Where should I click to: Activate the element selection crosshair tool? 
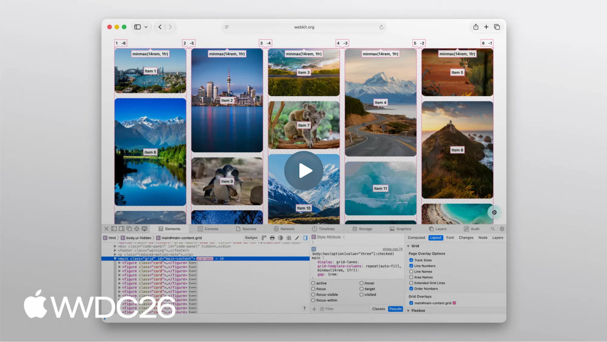point(137,229)
